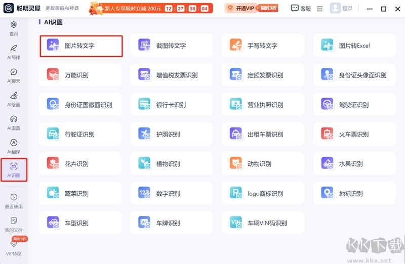Open 出租车票识别 tool
Viewport: 405px width, 264px height.
coord(263,134)
